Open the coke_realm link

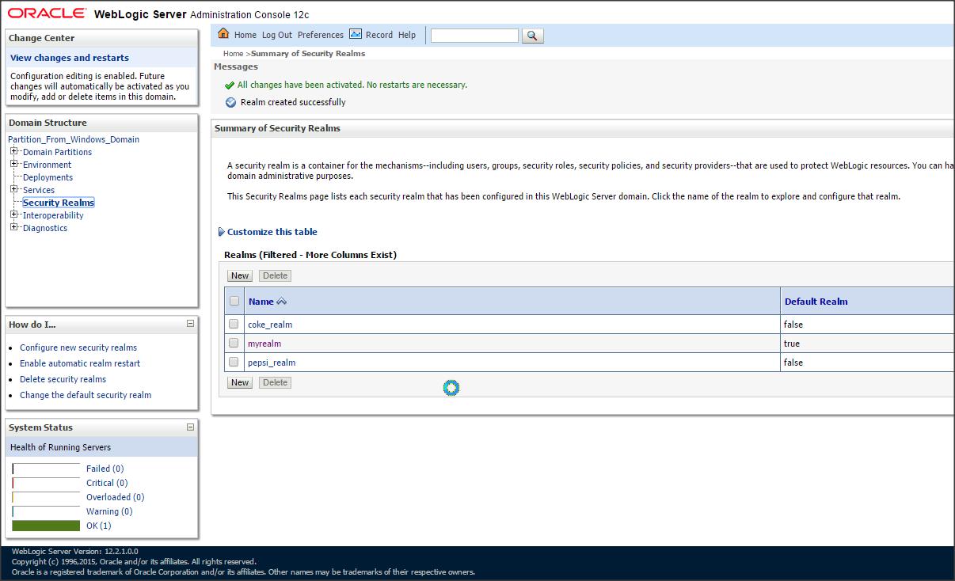click(270, 325)
